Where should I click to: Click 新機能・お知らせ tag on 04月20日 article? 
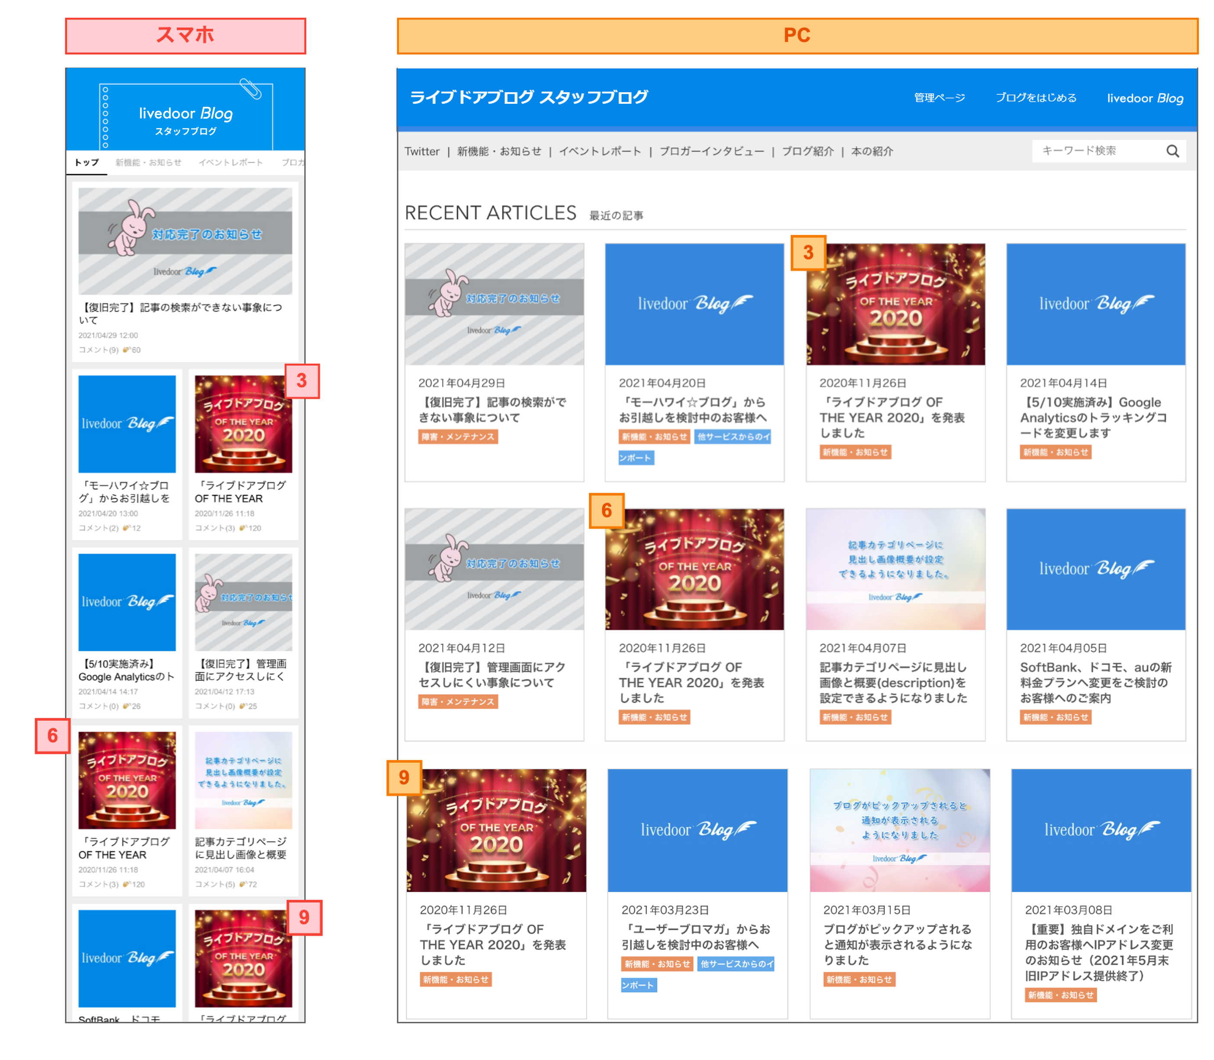pos(654,437)
